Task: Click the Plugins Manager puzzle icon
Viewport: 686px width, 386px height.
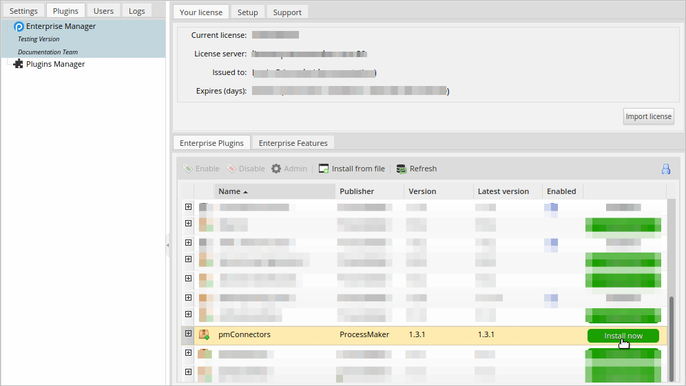Action: point(19,64)
